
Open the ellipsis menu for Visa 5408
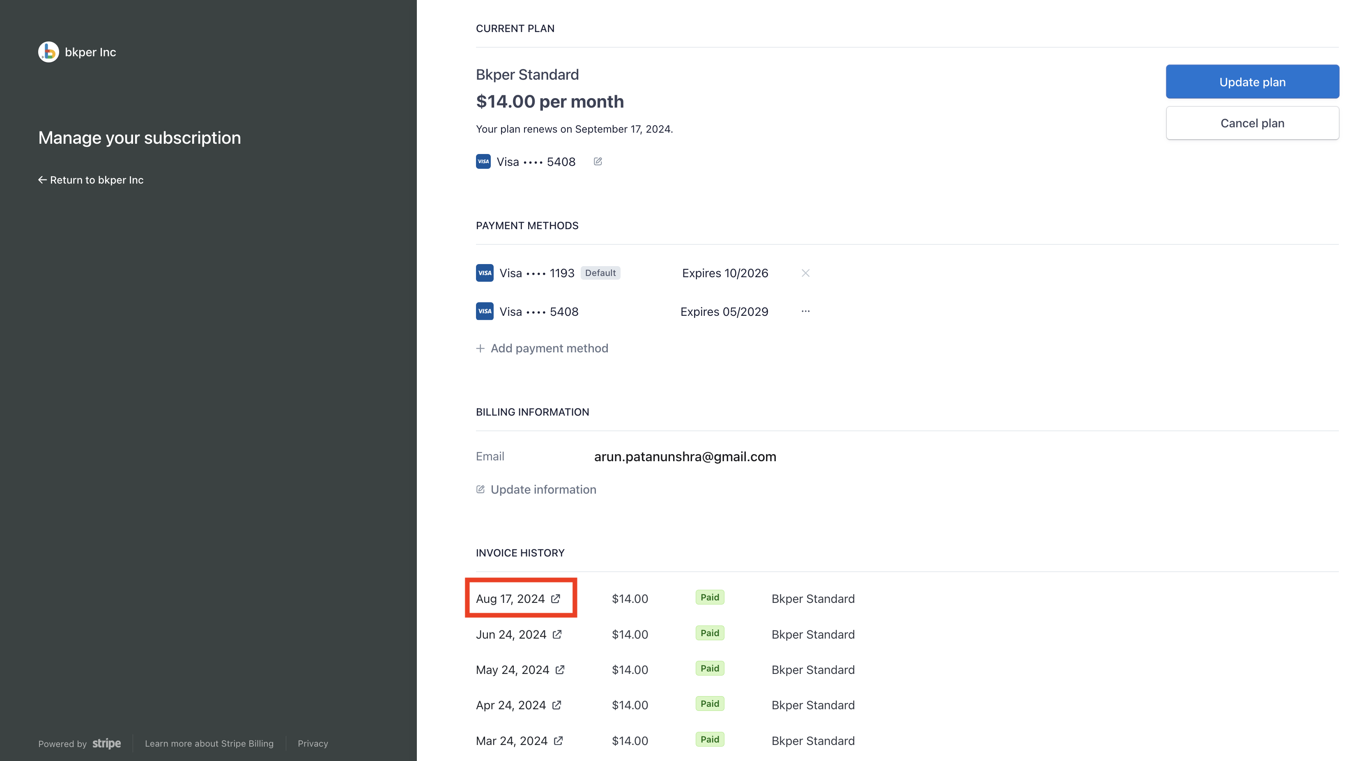click(806, 311)
